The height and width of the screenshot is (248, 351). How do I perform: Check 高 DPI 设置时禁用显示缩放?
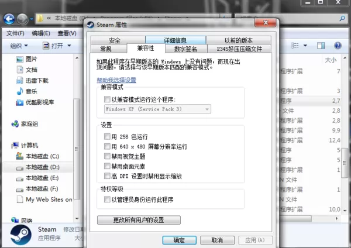(107, 176)
